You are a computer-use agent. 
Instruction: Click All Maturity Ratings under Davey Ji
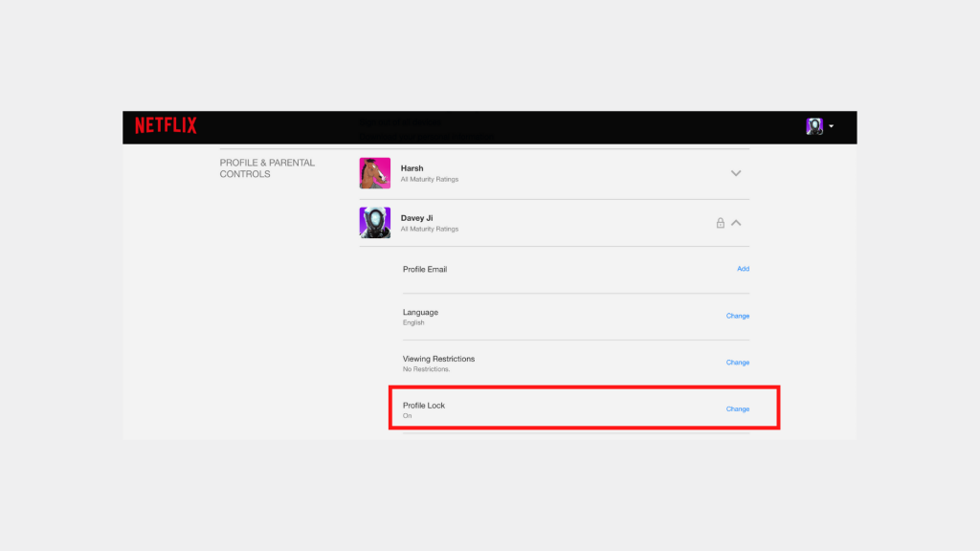point(430,230)
